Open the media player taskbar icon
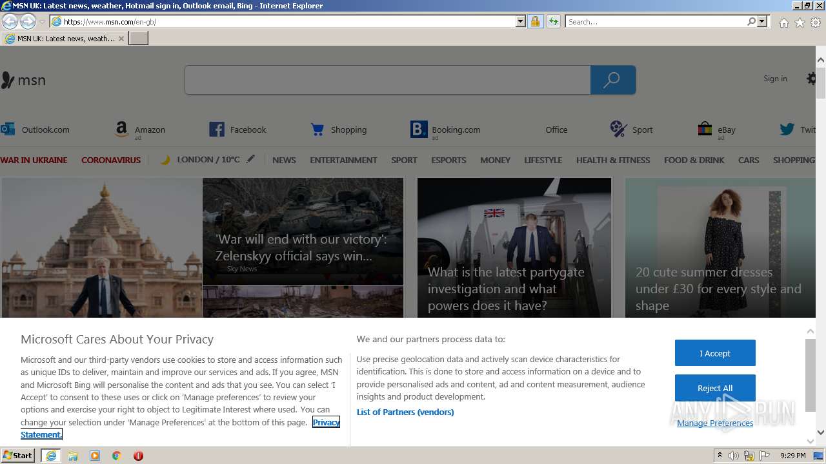Image resolution: width=826 pixels, height=464 pixels. click(95, 456)
